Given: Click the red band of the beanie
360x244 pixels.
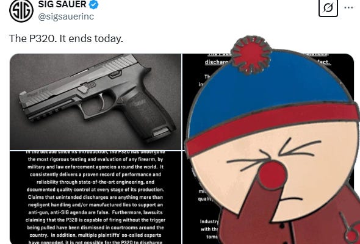Looking at the screenshot, I should point(271,126).
